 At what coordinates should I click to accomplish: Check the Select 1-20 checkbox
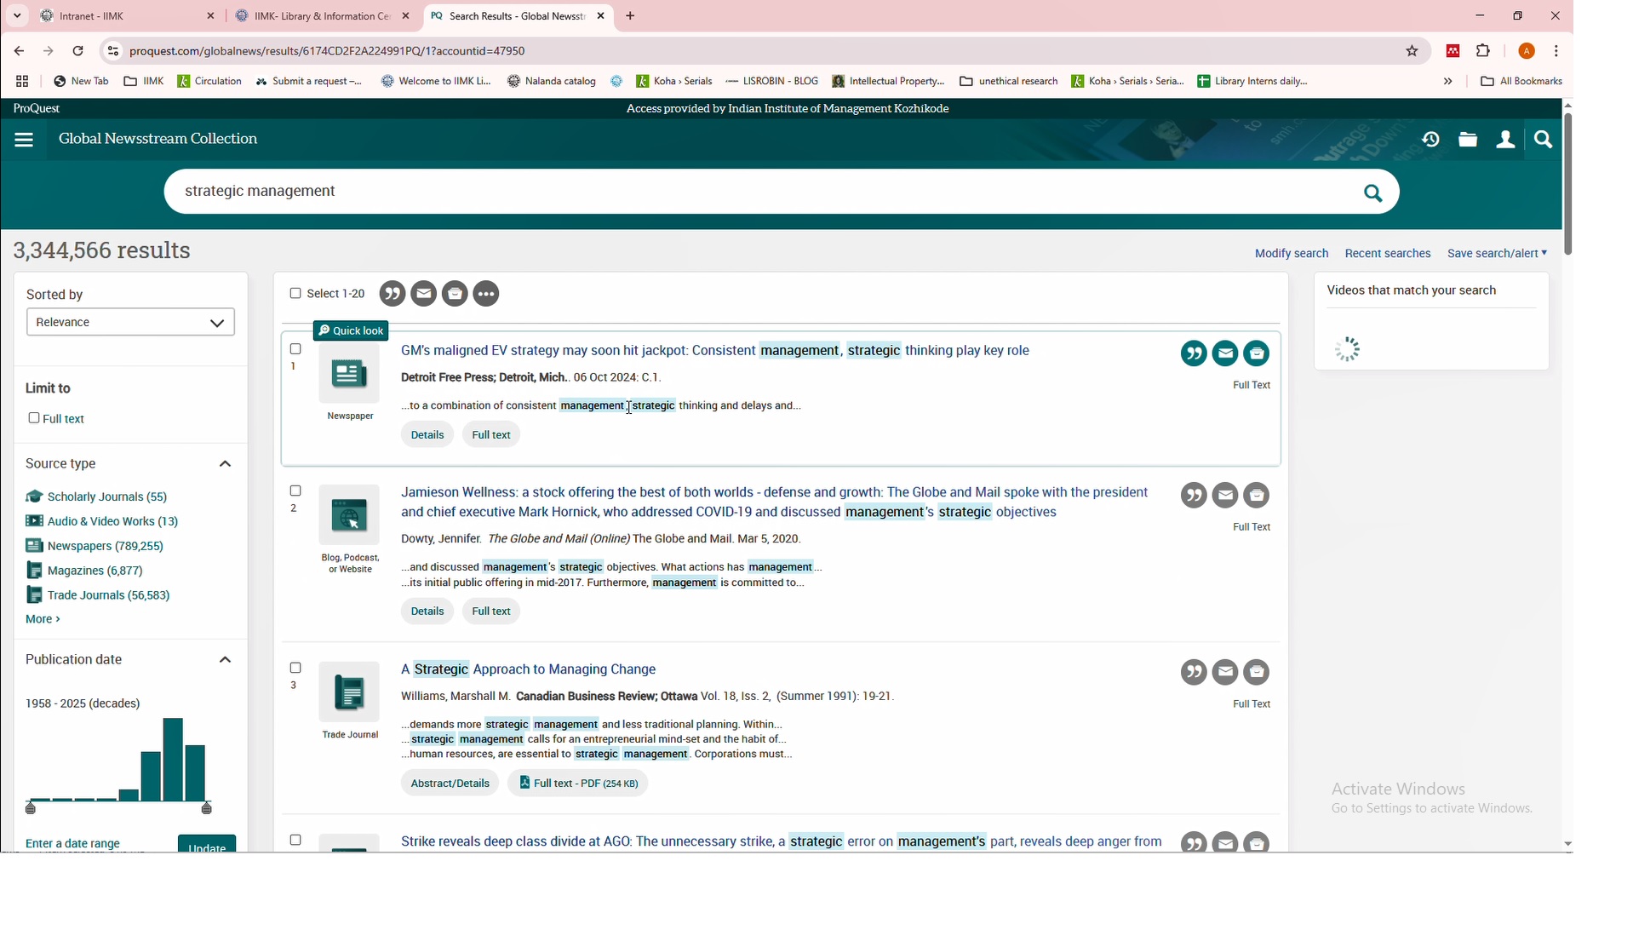295,294
